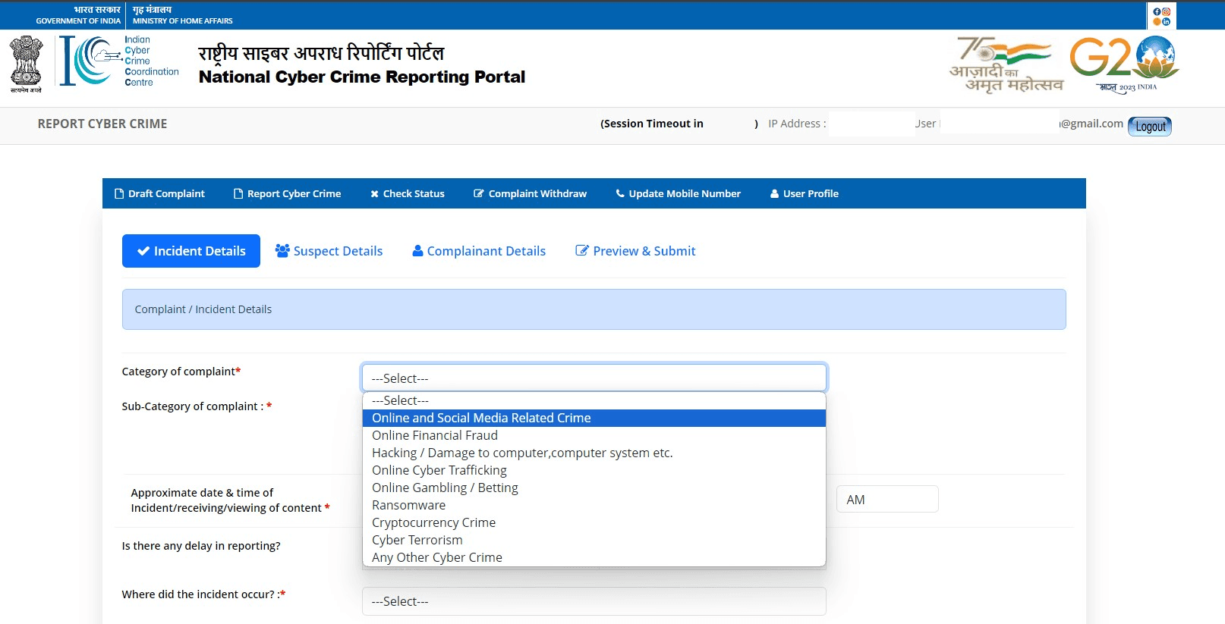Choose Online Gambling / Betting category
This screenshot has height=624, width=1225.
pyautogui.click(x=594, y=488)
